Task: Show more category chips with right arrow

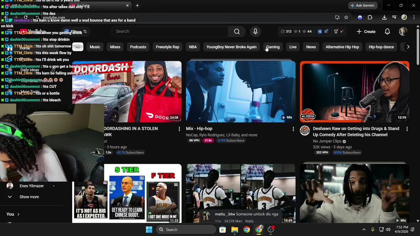Action: click(408, 47)
